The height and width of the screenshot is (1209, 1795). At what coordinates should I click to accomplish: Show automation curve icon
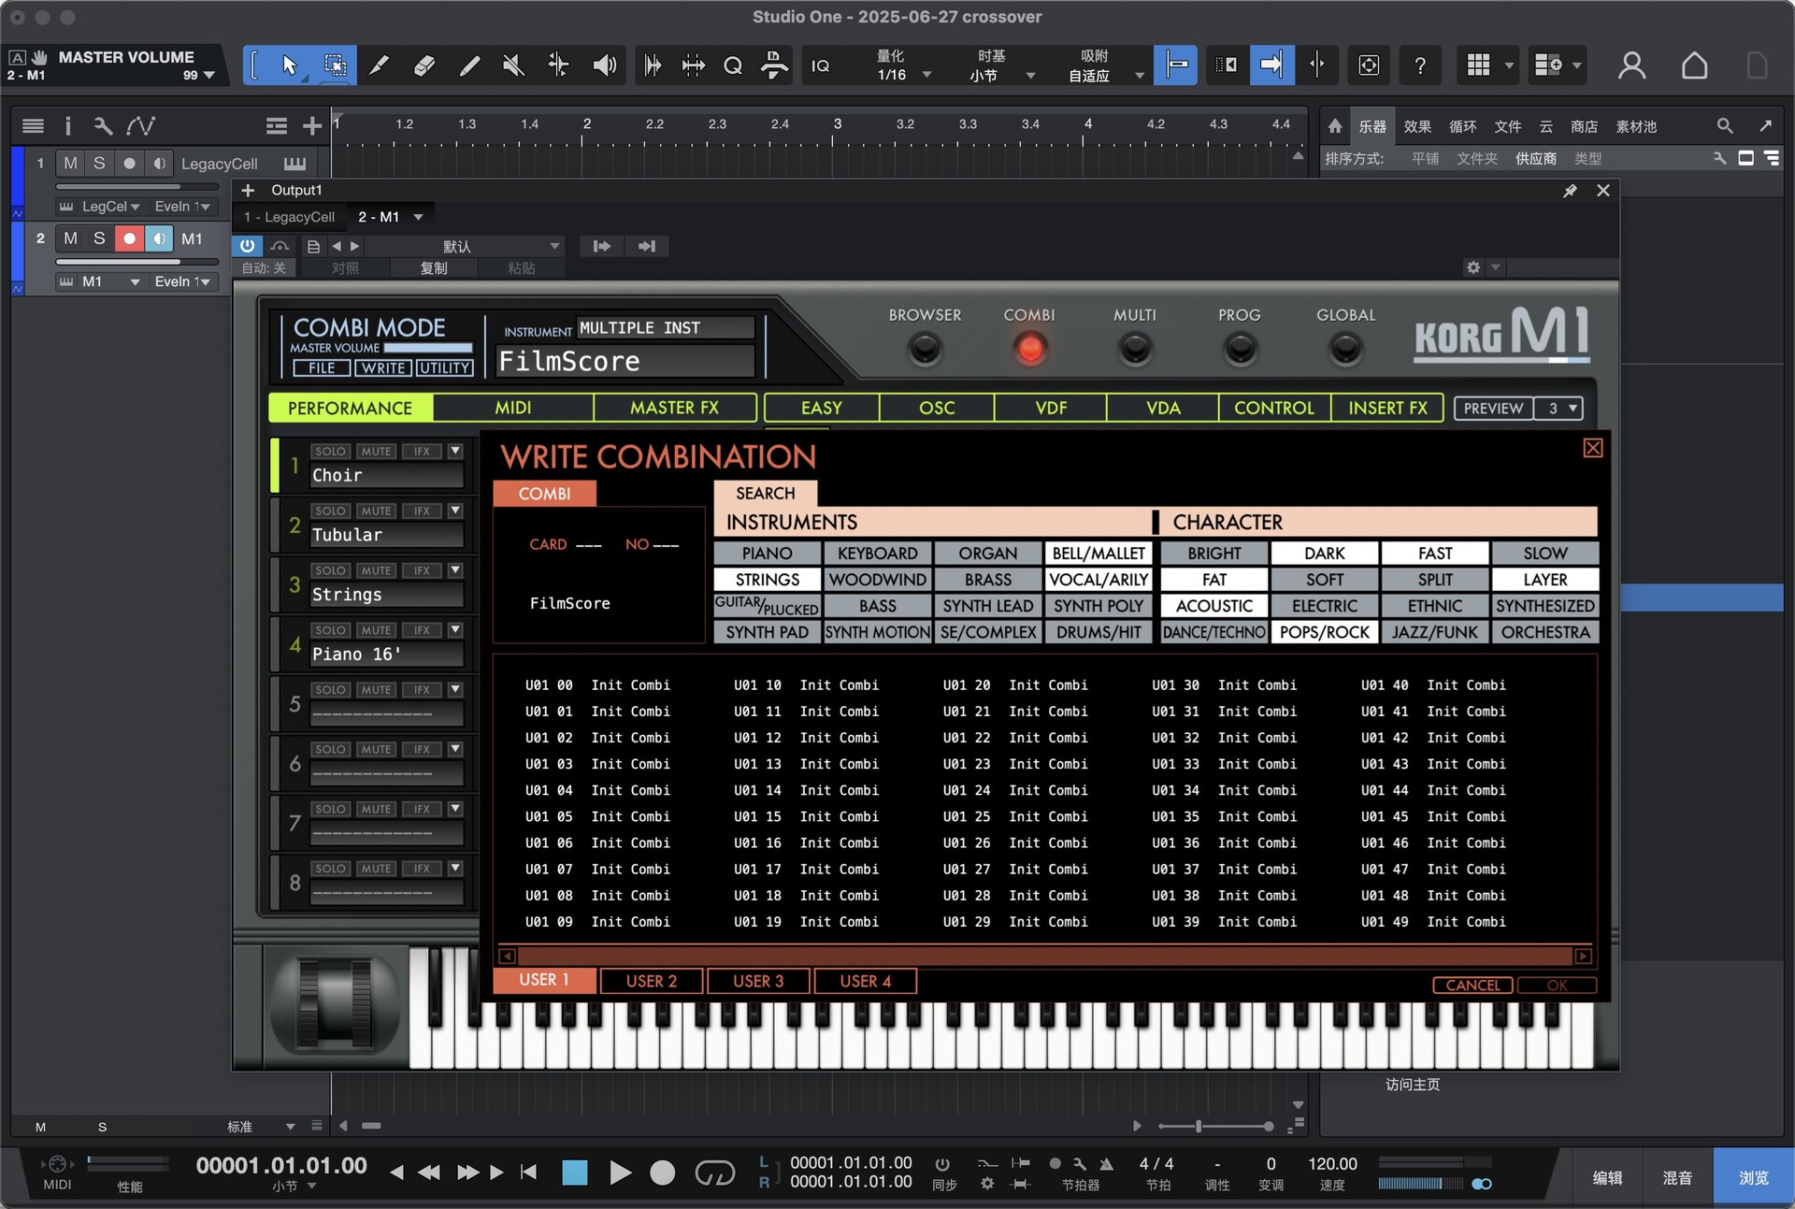(x=140, y=125)
